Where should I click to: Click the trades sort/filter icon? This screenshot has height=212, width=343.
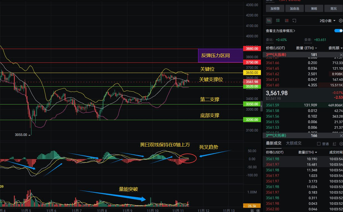[x=334, y=144]
